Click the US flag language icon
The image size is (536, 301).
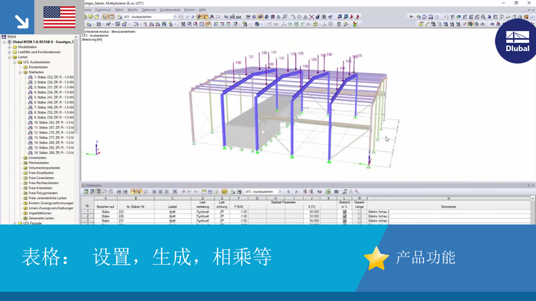pos(60,17)
